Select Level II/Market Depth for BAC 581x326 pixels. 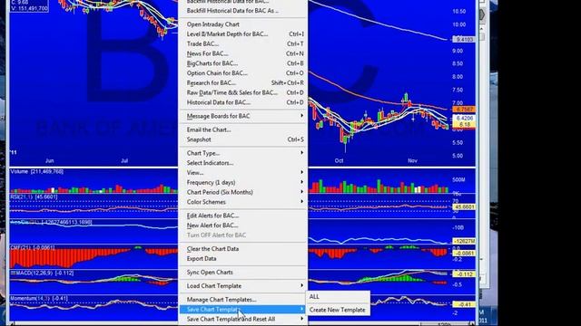(x=243, y=34)
